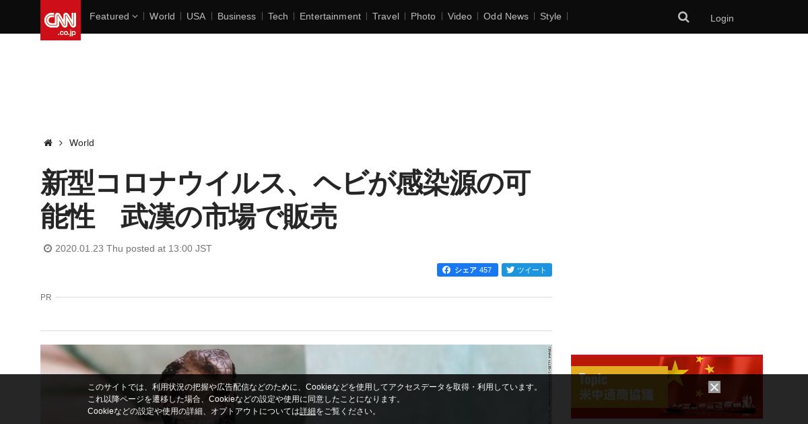Share the article on Facebook

[467, 270]
